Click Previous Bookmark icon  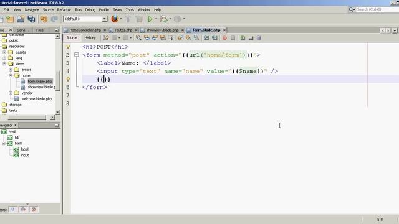pyautogui.click(x=180, y=38)
